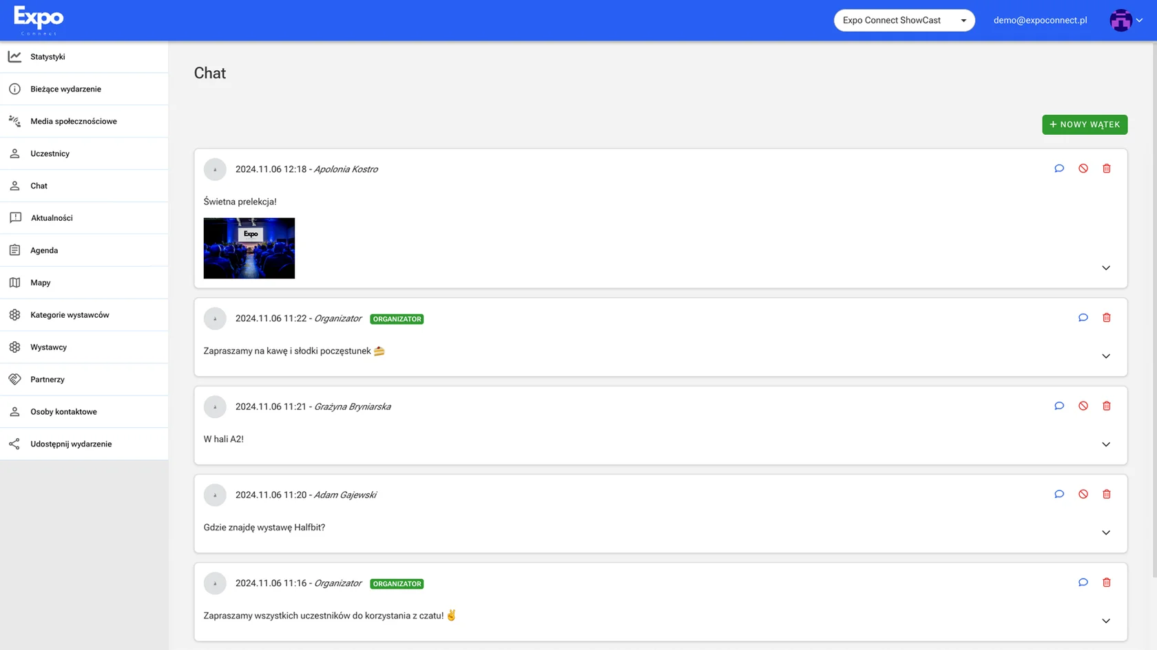Reply to Grażyna Bryniarska's message
The image size is (1157, 650).
click(1059, 406)
